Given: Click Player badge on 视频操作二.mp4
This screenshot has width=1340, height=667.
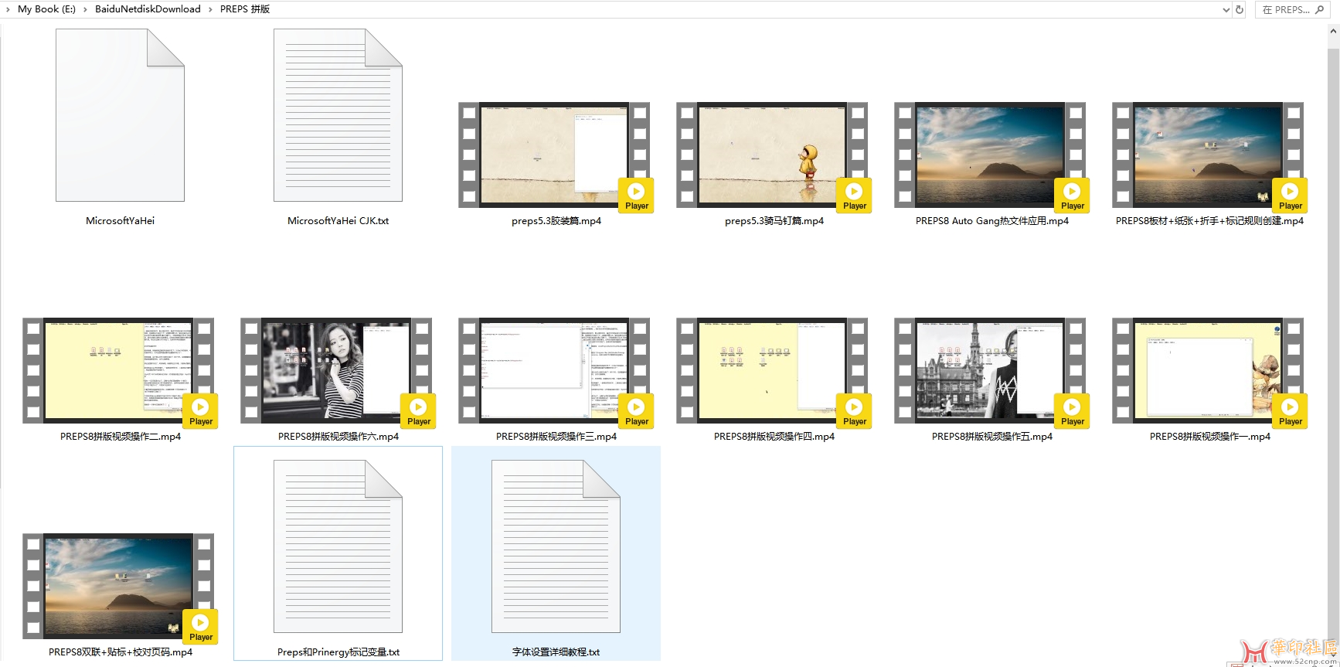Looking at the screenshot, I should click(x=200, y=411).
